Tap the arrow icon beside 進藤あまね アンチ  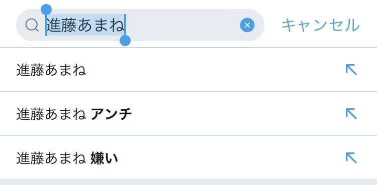351,114
